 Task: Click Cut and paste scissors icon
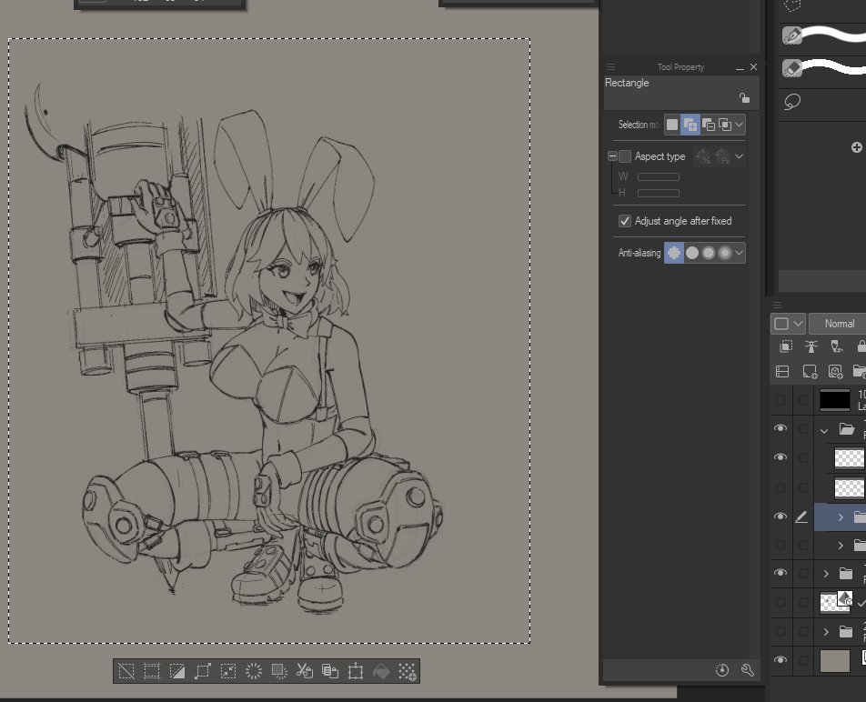click(305, 671)
